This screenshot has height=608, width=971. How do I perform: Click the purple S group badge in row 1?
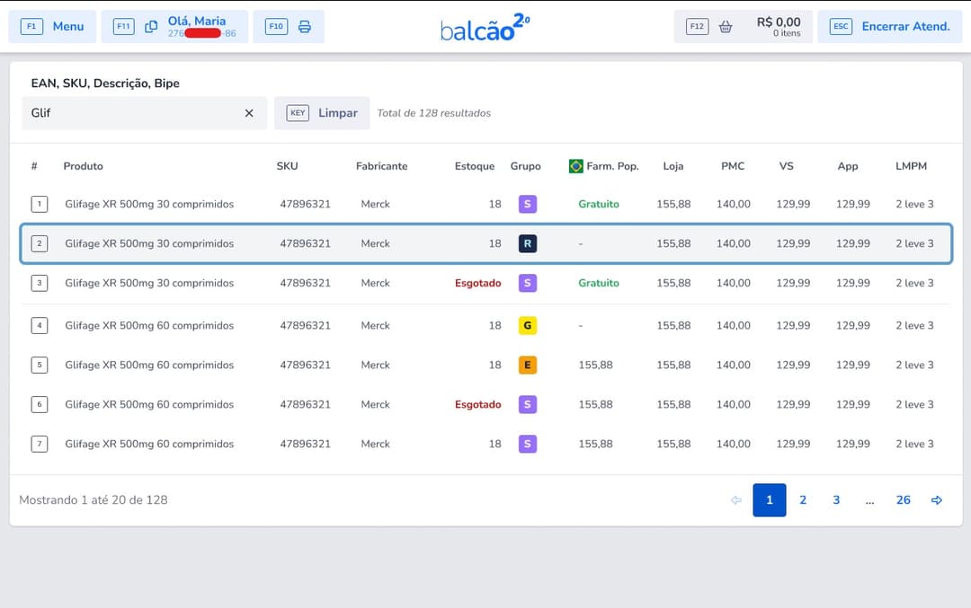click(x=528, y=204)
